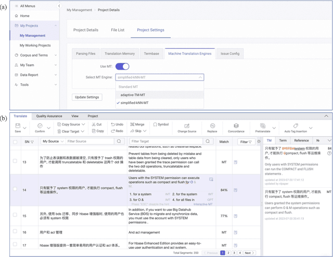The width and height of the screenshot is (333, 257).
Task: Click the Confirm segment icon
Action: [x=40, y=126]
